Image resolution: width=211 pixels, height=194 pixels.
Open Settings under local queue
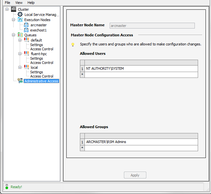[37, 72]
